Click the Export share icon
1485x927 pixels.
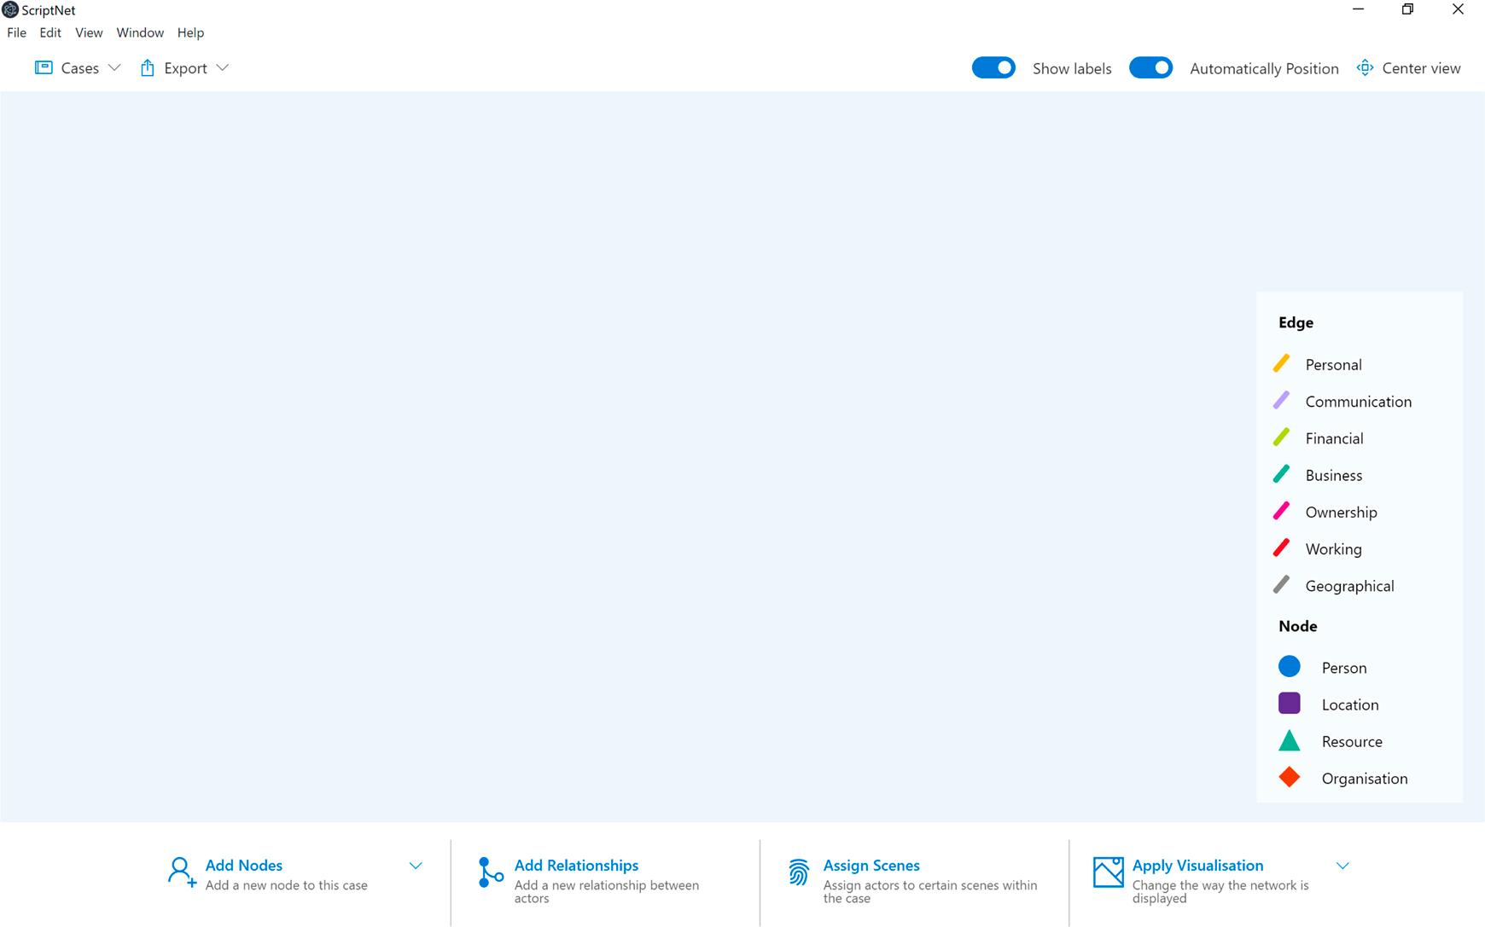pos(147,67)
